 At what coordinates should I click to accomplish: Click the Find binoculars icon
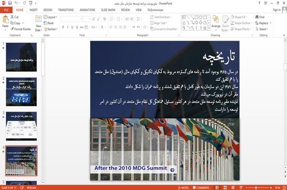point(257,17)
